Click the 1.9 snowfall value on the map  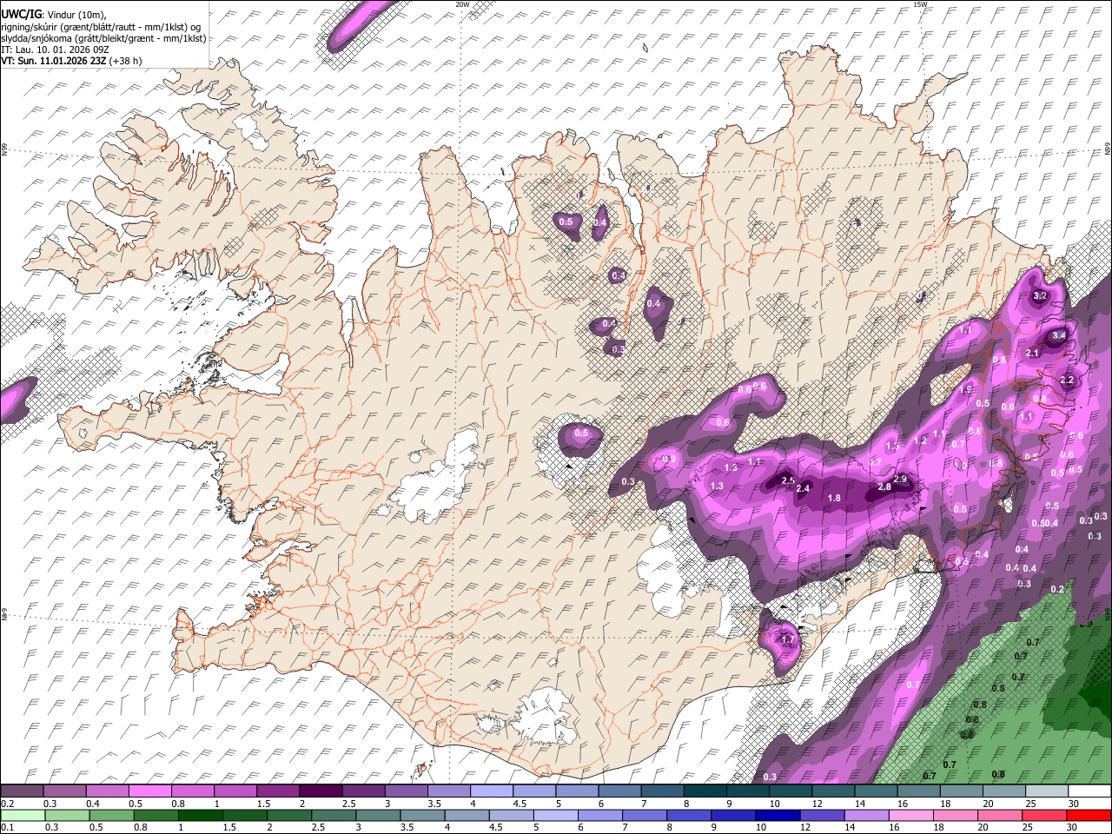click(x=965, y=390)
